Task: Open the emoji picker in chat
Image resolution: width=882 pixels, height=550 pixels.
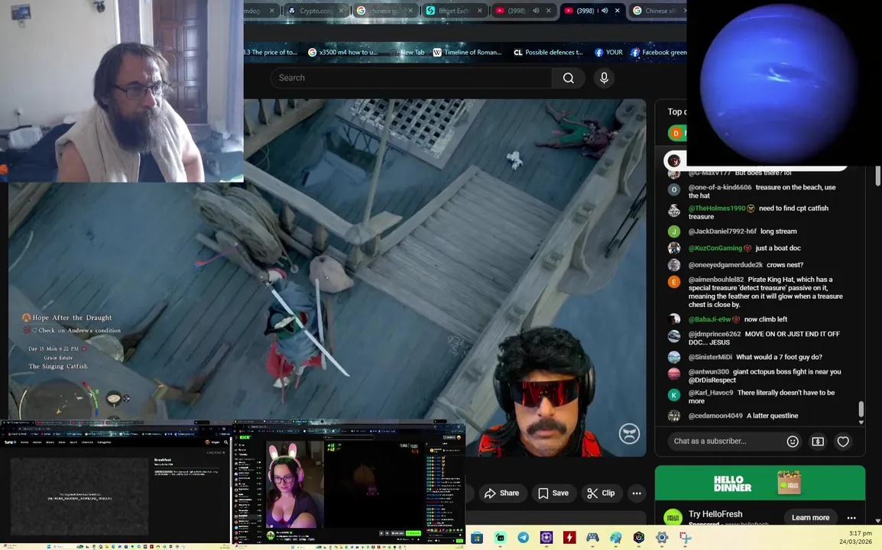Action: pyautogui.click(x=793, y=442)
